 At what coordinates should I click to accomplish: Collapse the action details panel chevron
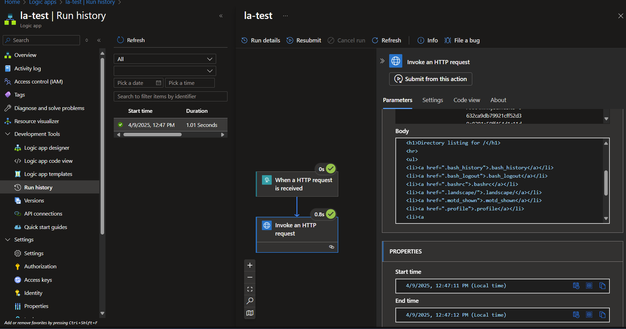tap(382, 61)
